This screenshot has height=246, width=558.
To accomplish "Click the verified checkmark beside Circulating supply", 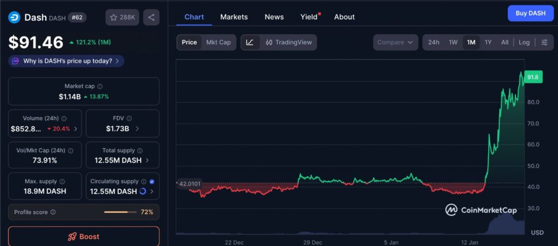I will tap(152, 182).
